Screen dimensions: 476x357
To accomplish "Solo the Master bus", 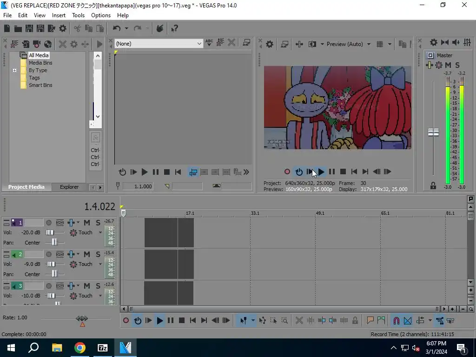I will point(457,65).
